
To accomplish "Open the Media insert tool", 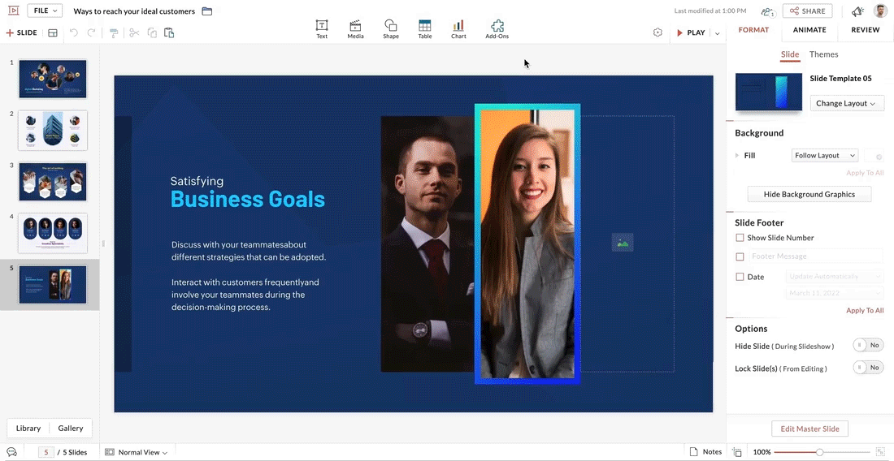I will [x=355, y=29].
